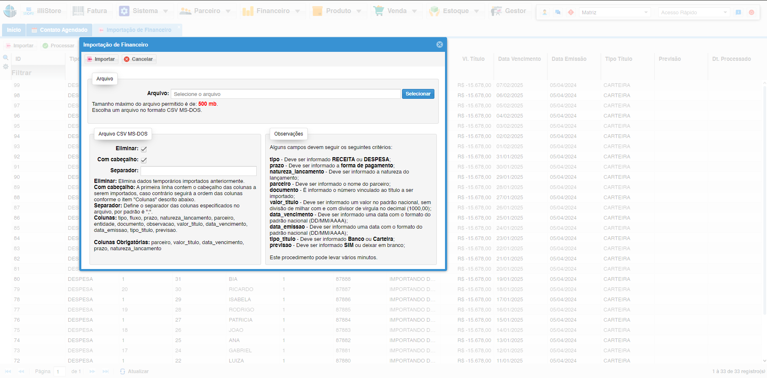The image size is (767, 378).
Task: Open the Estoque menu dropdown
Action: coord(455,11)
